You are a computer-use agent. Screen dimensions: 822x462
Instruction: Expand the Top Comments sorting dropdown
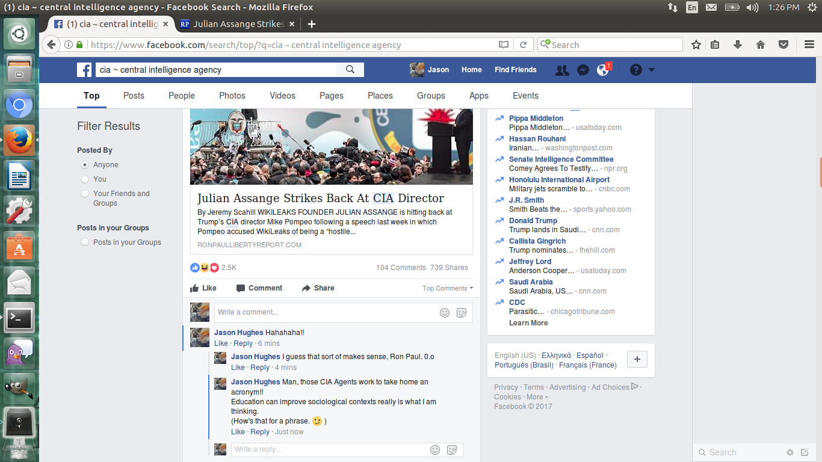click(x=448, y=288)
